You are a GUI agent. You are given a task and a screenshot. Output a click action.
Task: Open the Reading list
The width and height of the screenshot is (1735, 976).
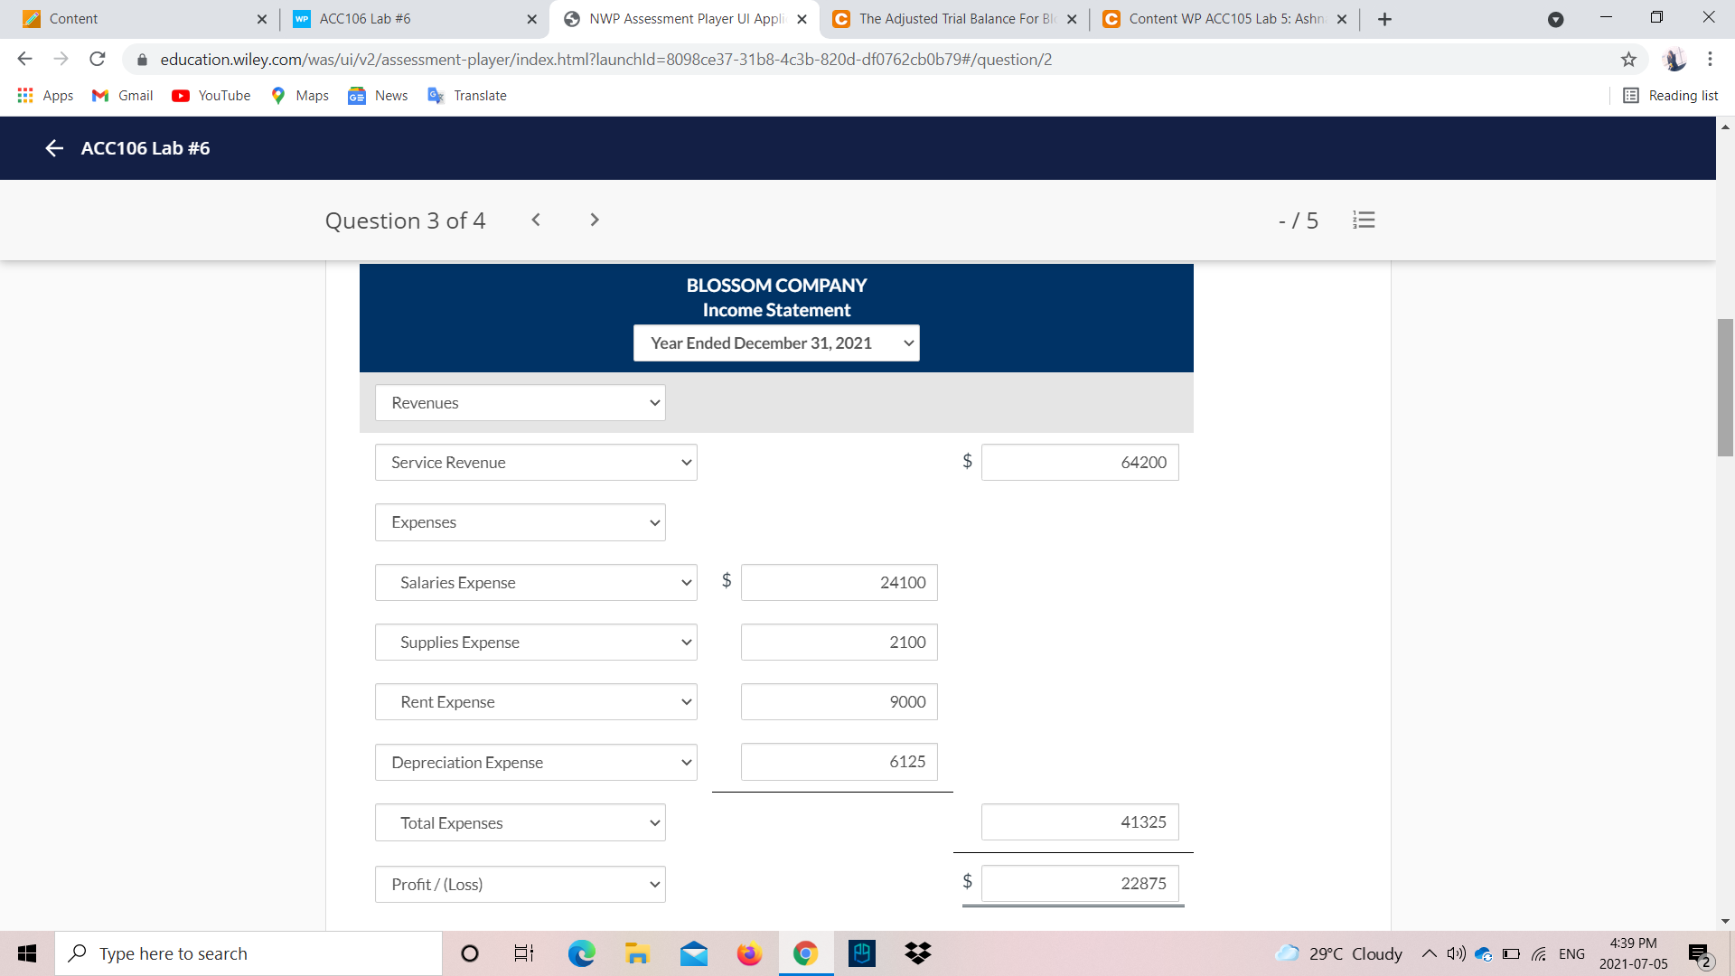1670,96
